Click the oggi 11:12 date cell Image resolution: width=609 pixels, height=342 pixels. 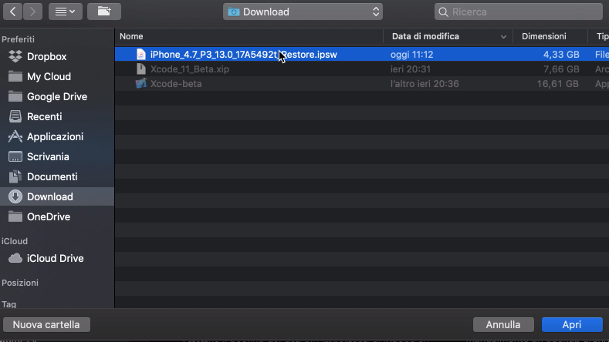411,55
